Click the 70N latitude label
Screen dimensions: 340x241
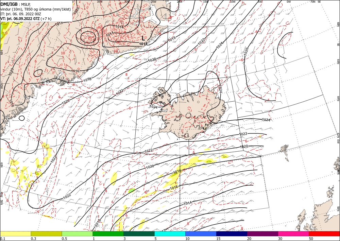click(313, 2)
